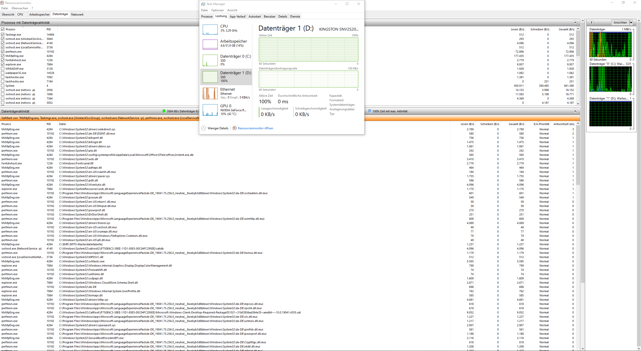Click the Ressourcenmonitor title bar app icon

click(2, 3)
